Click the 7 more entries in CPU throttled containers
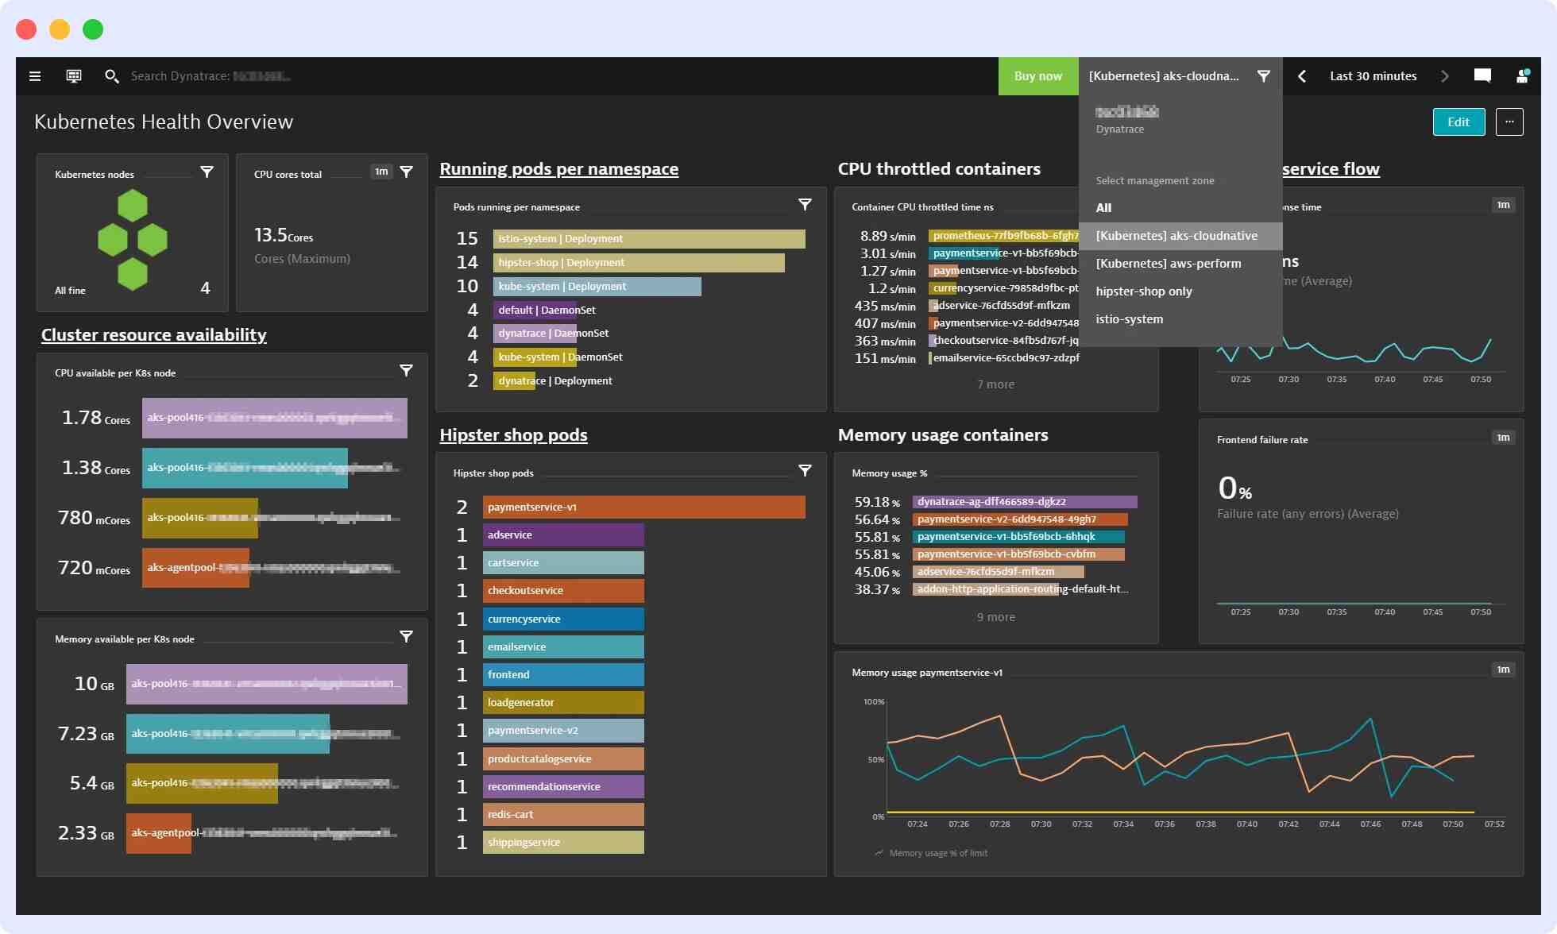The image size is (1557, 934). (x=996, y=384)
